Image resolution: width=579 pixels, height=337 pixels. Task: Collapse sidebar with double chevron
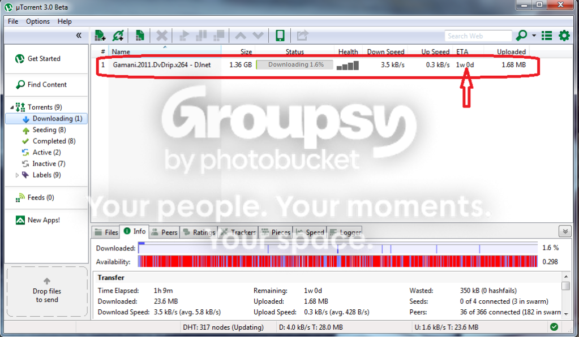79,36
